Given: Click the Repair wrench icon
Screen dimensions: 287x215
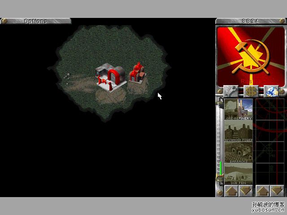Looking at the screenshot, I should (230, 91).
